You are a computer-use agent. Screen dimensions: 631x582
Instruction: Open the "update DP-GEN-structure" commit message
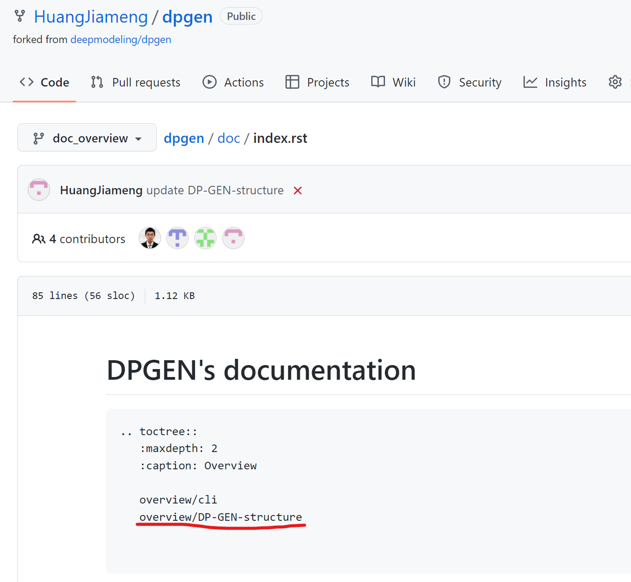pos(215,190)
